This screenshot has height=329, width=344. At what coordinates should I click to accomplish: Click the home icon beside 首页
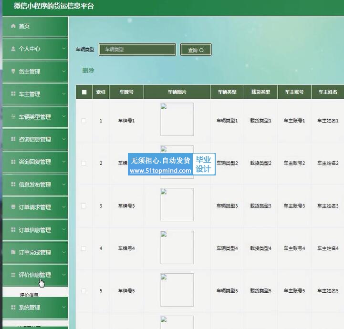click(13, 26)
